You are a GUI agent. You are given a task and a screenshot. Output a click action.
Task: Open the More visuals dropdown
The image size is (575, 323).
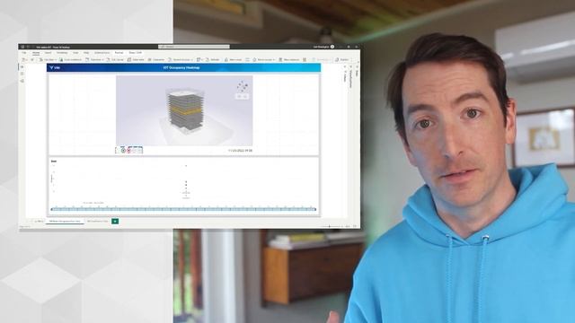263,59
